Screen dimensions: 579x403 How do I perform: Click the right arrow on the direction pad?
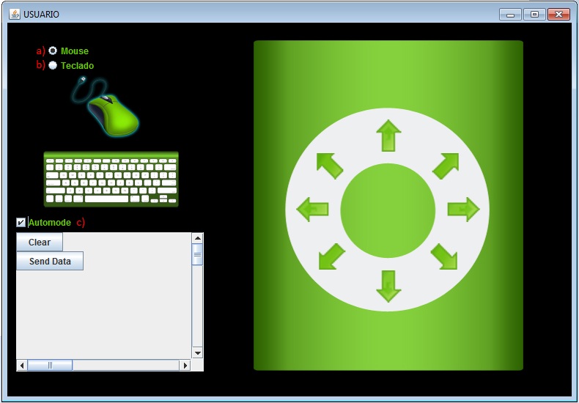pyautogui.click(x=464, y=210)
